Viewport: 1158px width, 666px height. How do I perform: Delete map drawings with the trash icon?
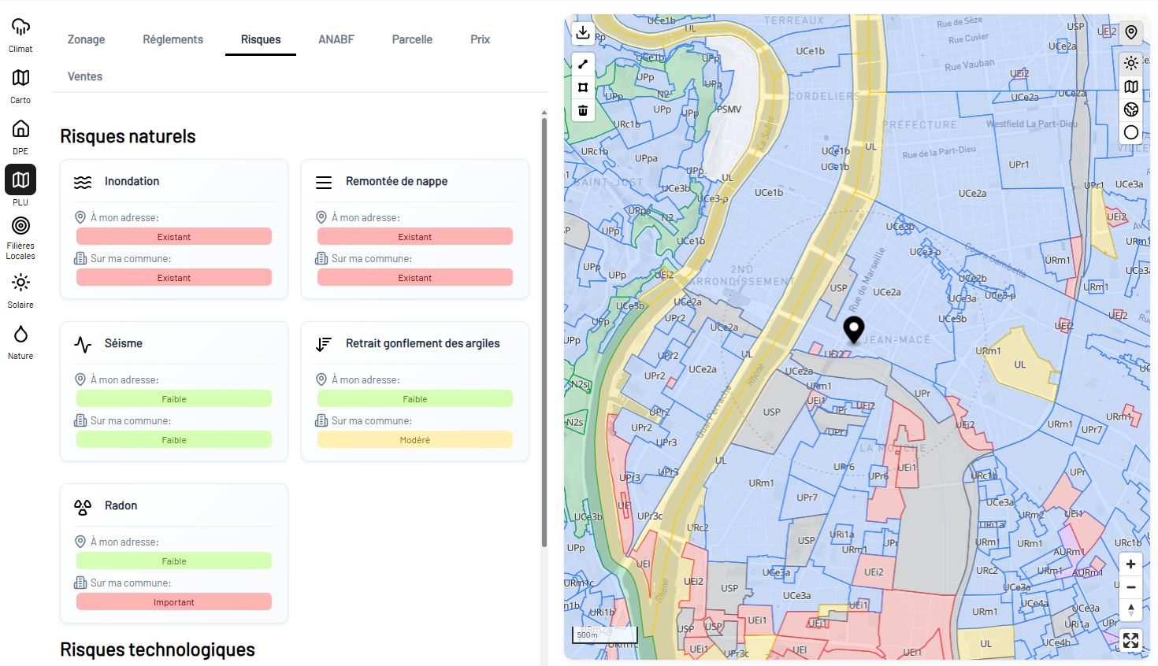click(x=583, y=110)
